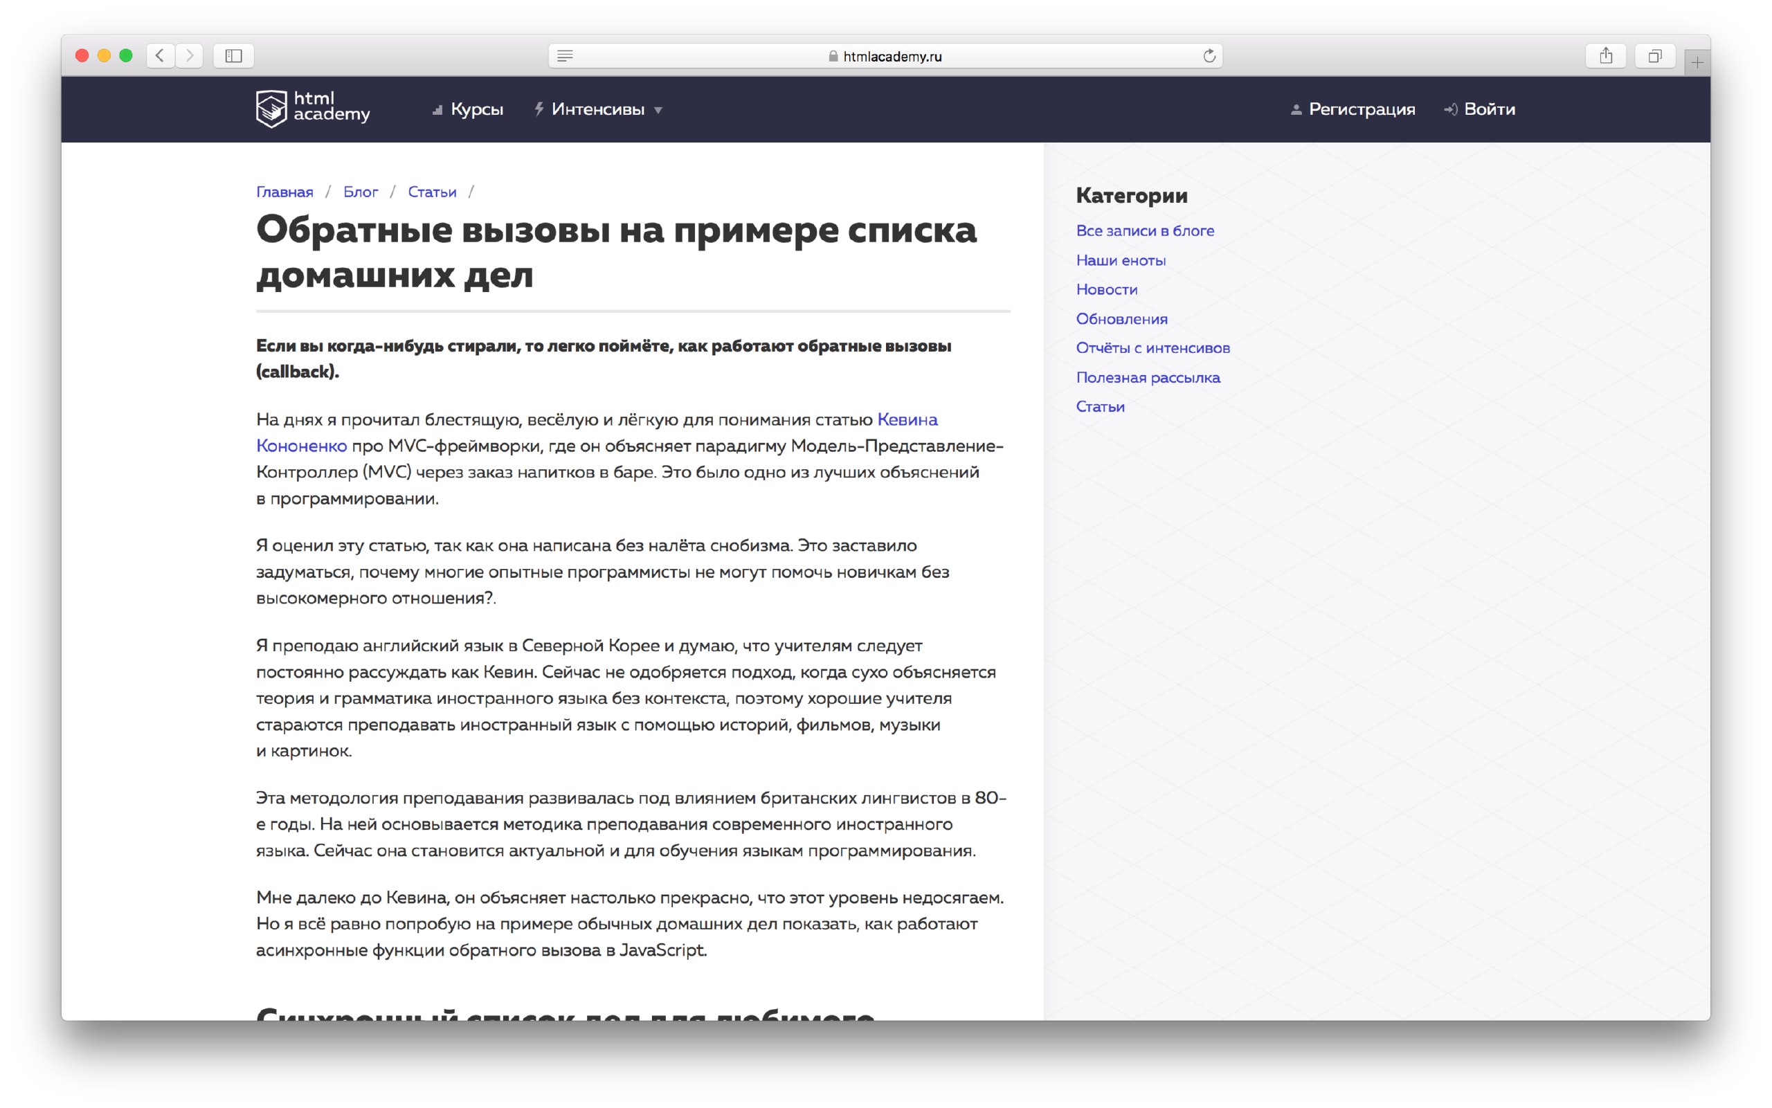Open Все записи в блоге category
The width and height of the screenshot is (1772, 1108).
pyautogui.click(x=1145, y=231)
